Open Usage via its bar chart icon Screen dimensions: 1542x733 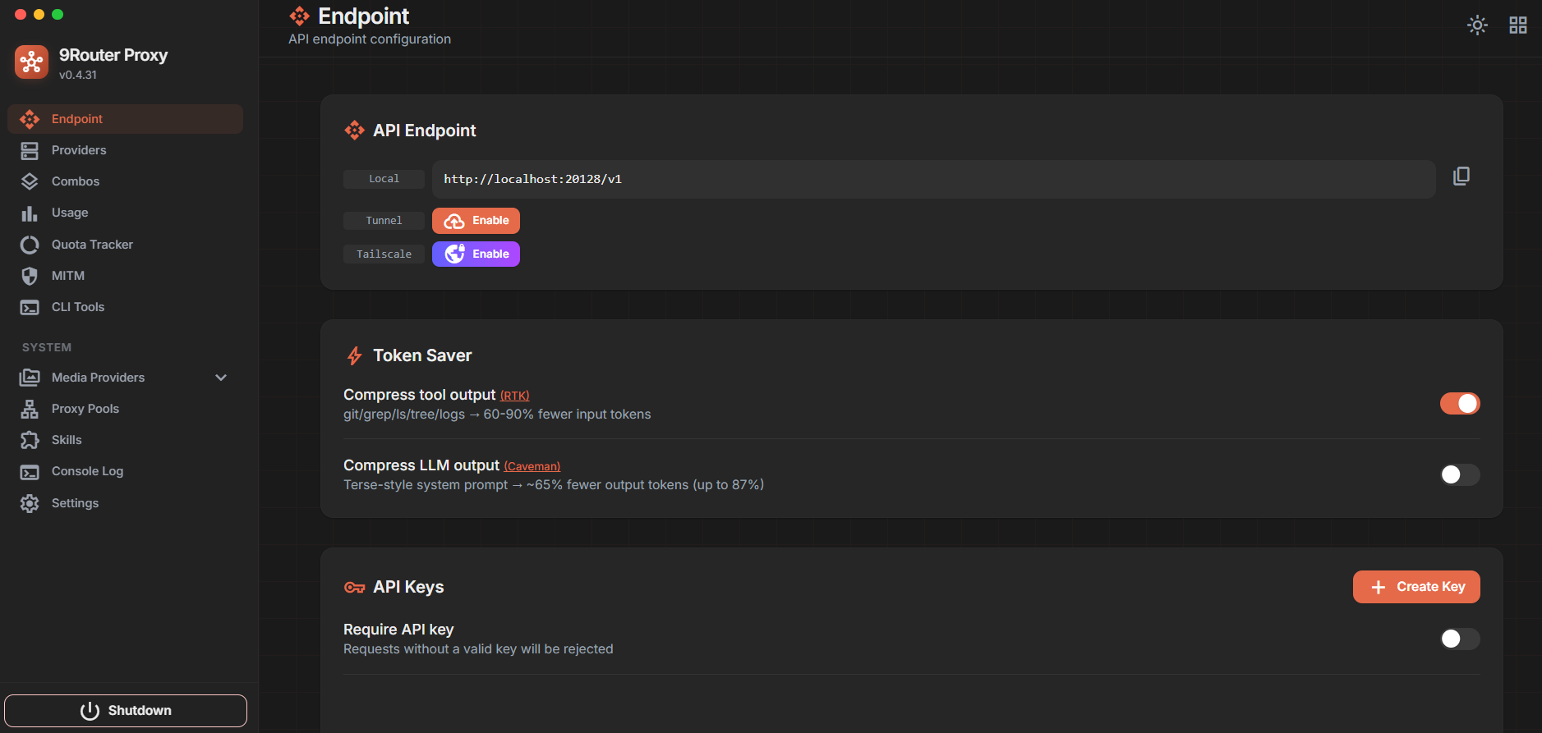[x=30, y=213]
